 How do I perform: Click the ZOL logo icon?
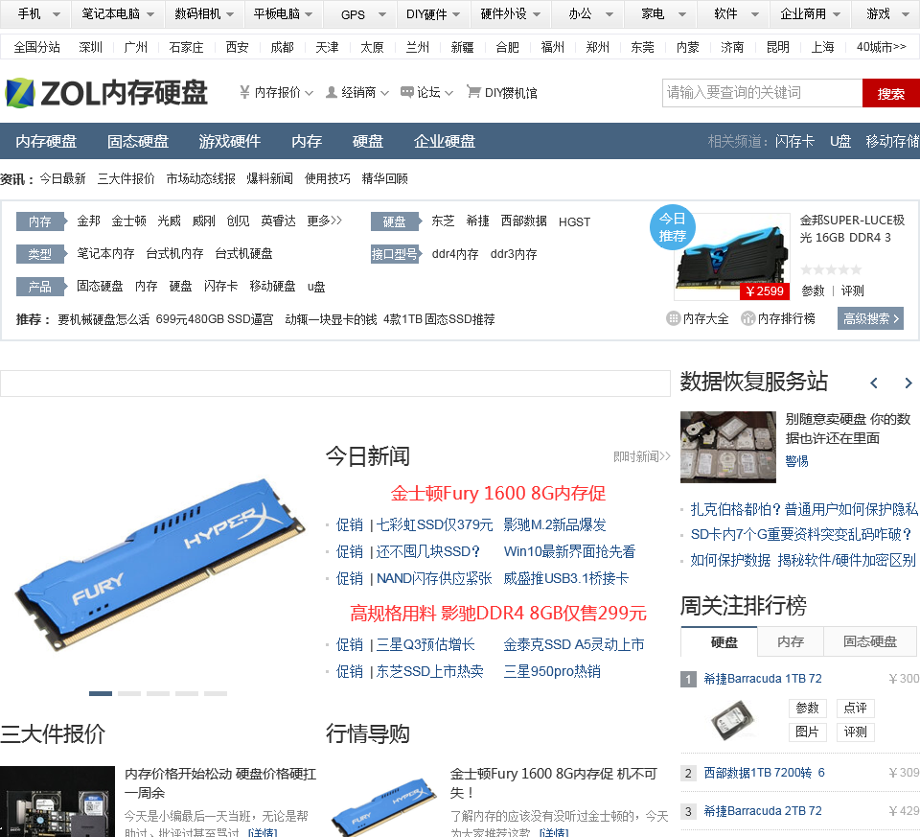[x=20, y=93]
